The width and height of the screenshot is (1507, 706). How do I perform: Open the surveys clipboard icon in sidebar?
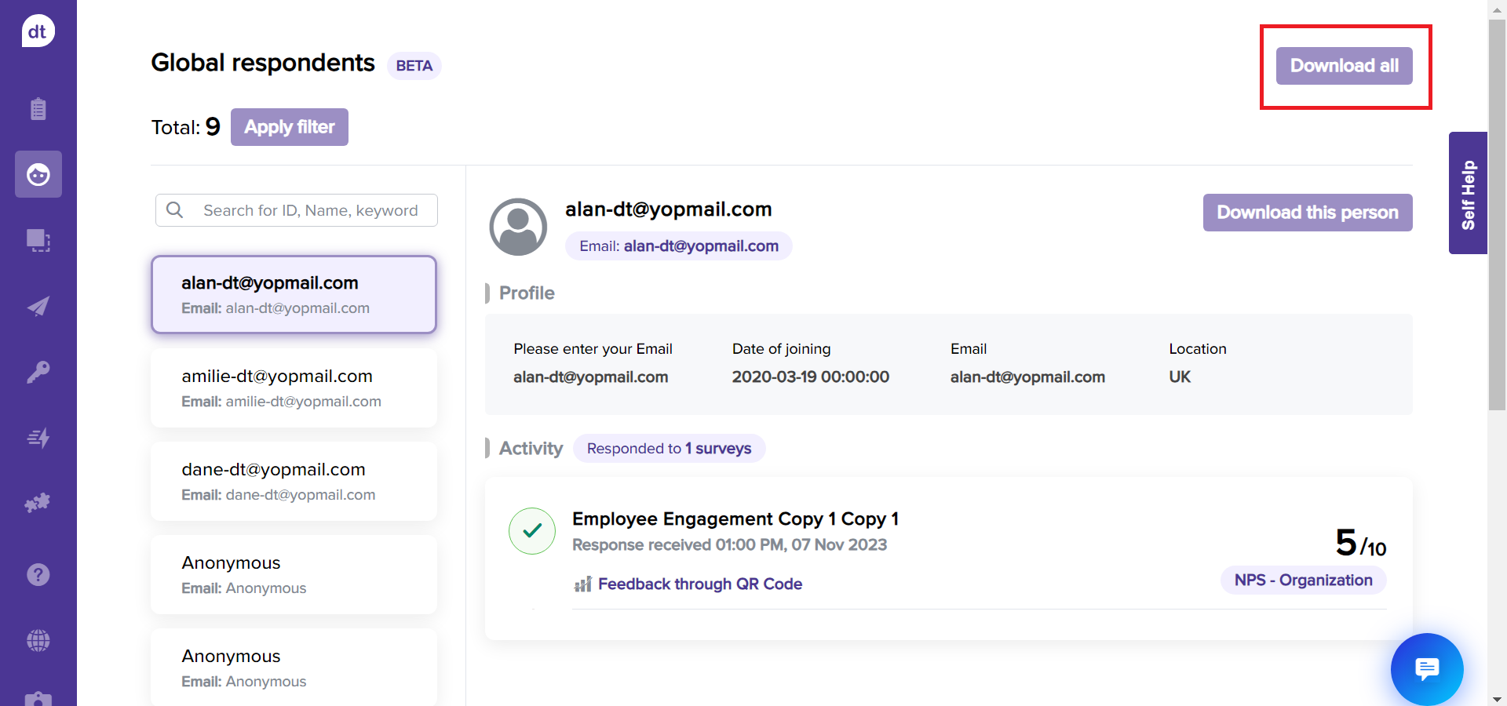coord(38,108)
